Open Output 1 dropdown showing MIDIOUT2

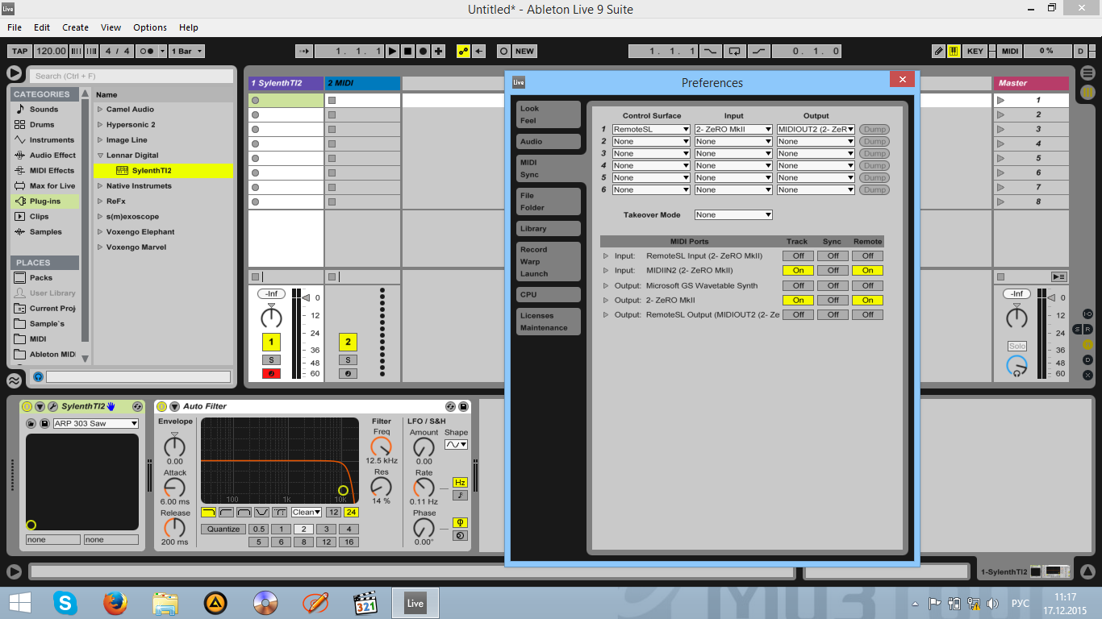[816, 129]
